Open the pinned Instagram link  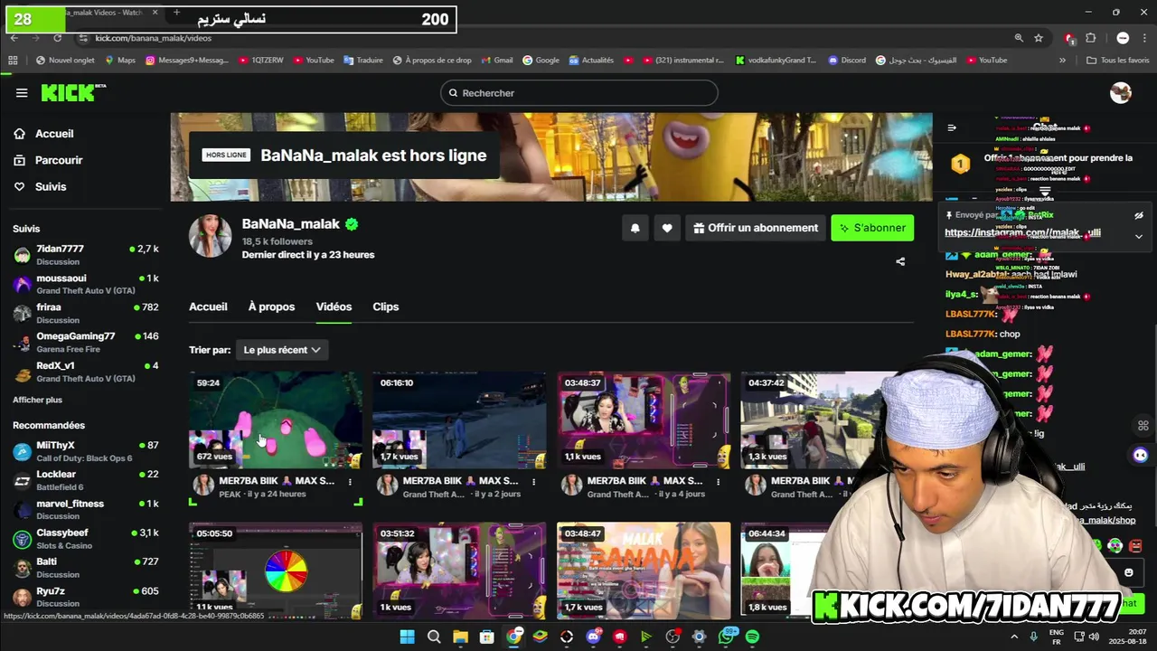[x=1022, y=232]
